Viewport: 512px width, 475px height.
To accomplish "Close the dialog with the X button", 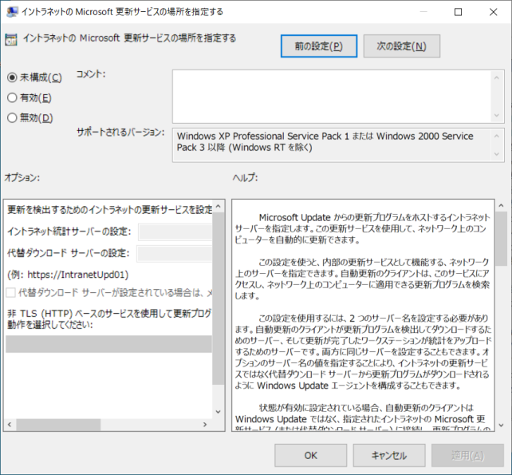I will pyautogui.click(x=494, y=12).
